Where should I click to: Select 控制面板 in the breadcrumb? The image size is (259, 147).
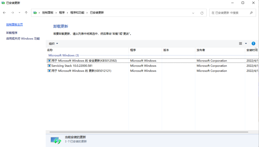(48, 13)
